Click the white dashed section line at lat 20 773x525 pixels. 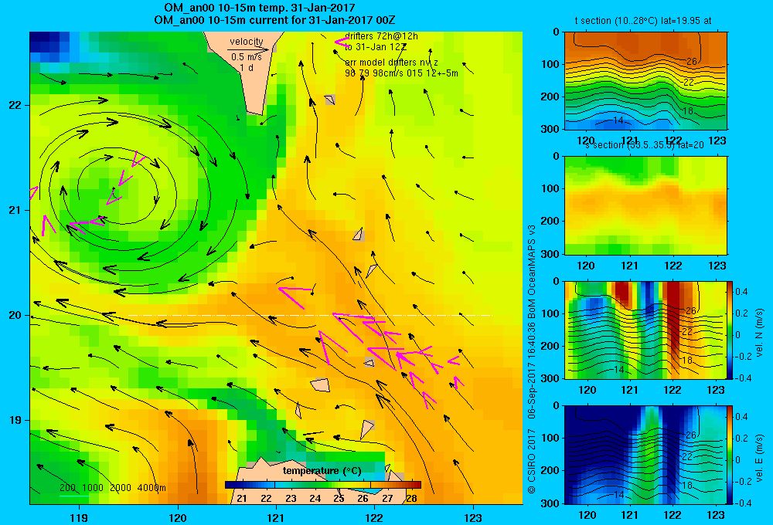pyautogui.click(x=310, y=315)
